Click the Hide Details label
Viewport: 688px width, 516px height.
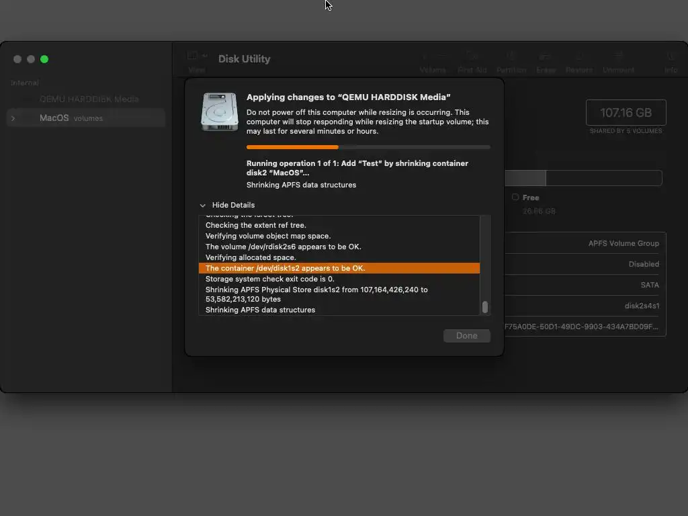coord(233,205)
